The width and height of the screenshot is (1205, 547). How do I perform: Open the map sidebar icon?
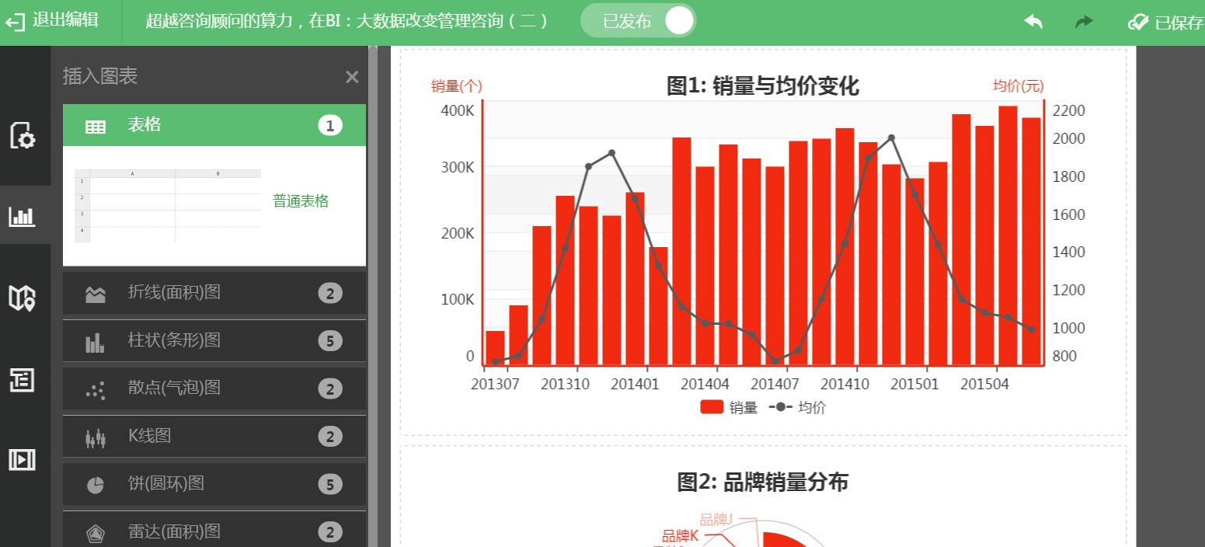coord(22,298)
